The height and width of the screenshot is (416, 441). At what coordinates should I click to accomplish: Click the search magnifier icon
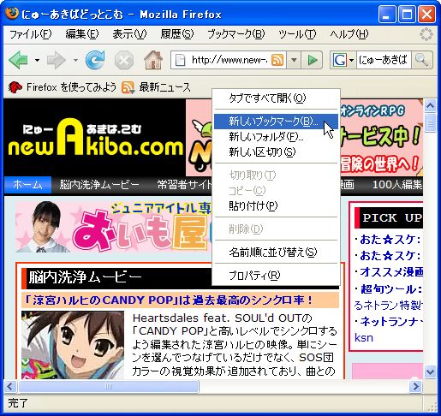pyautogui.click(x=422, y=60)
